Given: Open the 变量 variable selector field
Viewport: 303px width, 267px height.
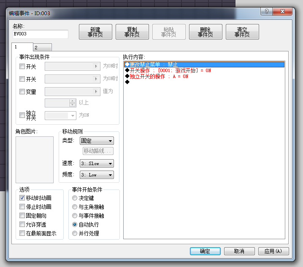Looking at the screenshot, I should coord(73,91).
